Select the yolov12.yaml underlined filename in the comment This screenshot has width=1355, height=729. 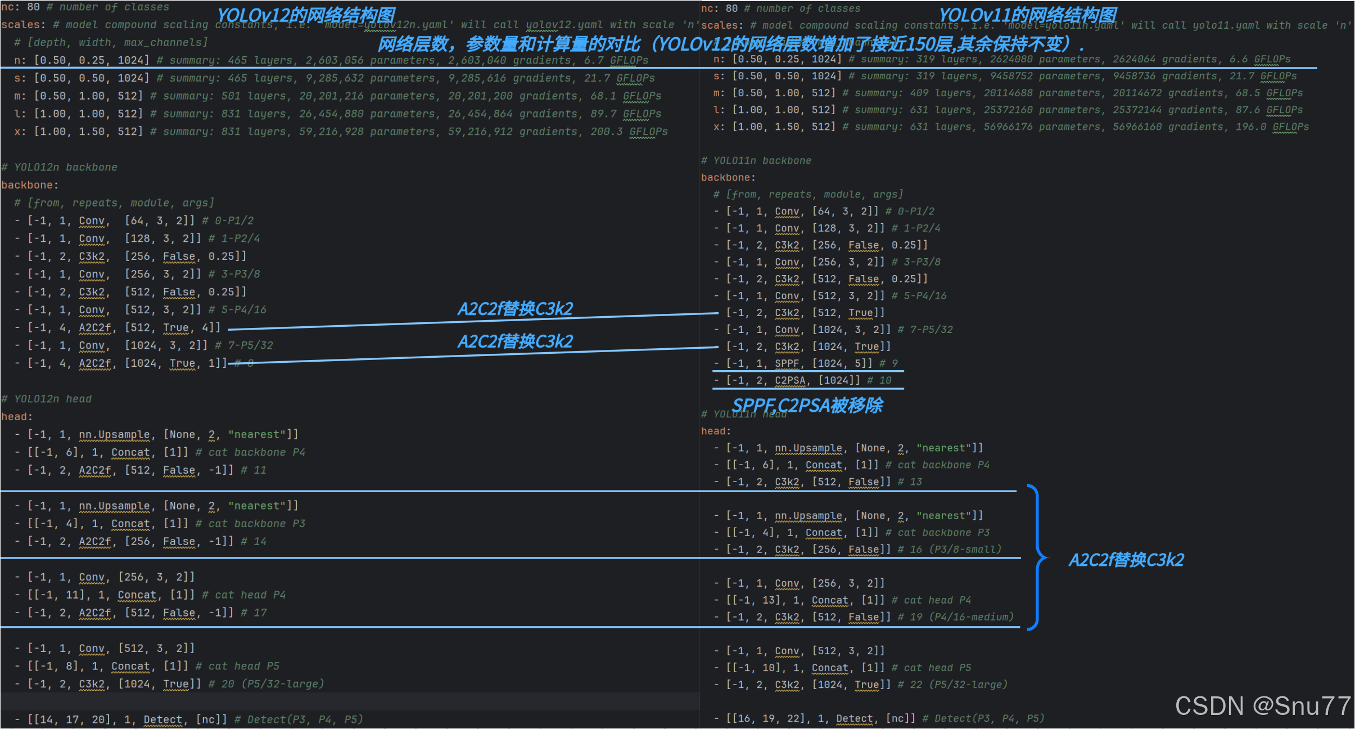[564, 25]
